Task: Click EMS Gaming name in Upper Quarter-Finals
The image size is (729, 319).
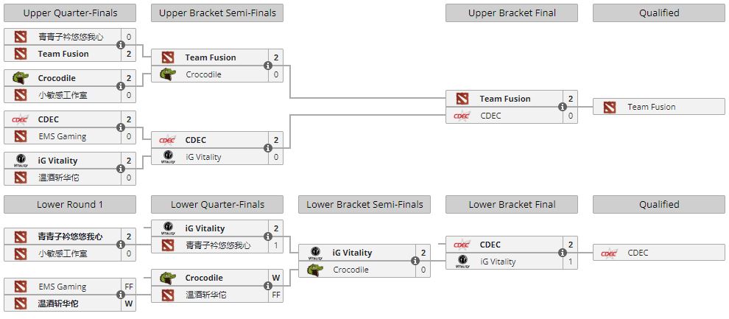Action: pyautogui.click(x=62, y=136)
